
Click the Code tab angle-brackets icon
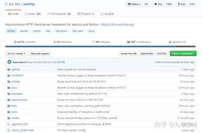point(10,14)
